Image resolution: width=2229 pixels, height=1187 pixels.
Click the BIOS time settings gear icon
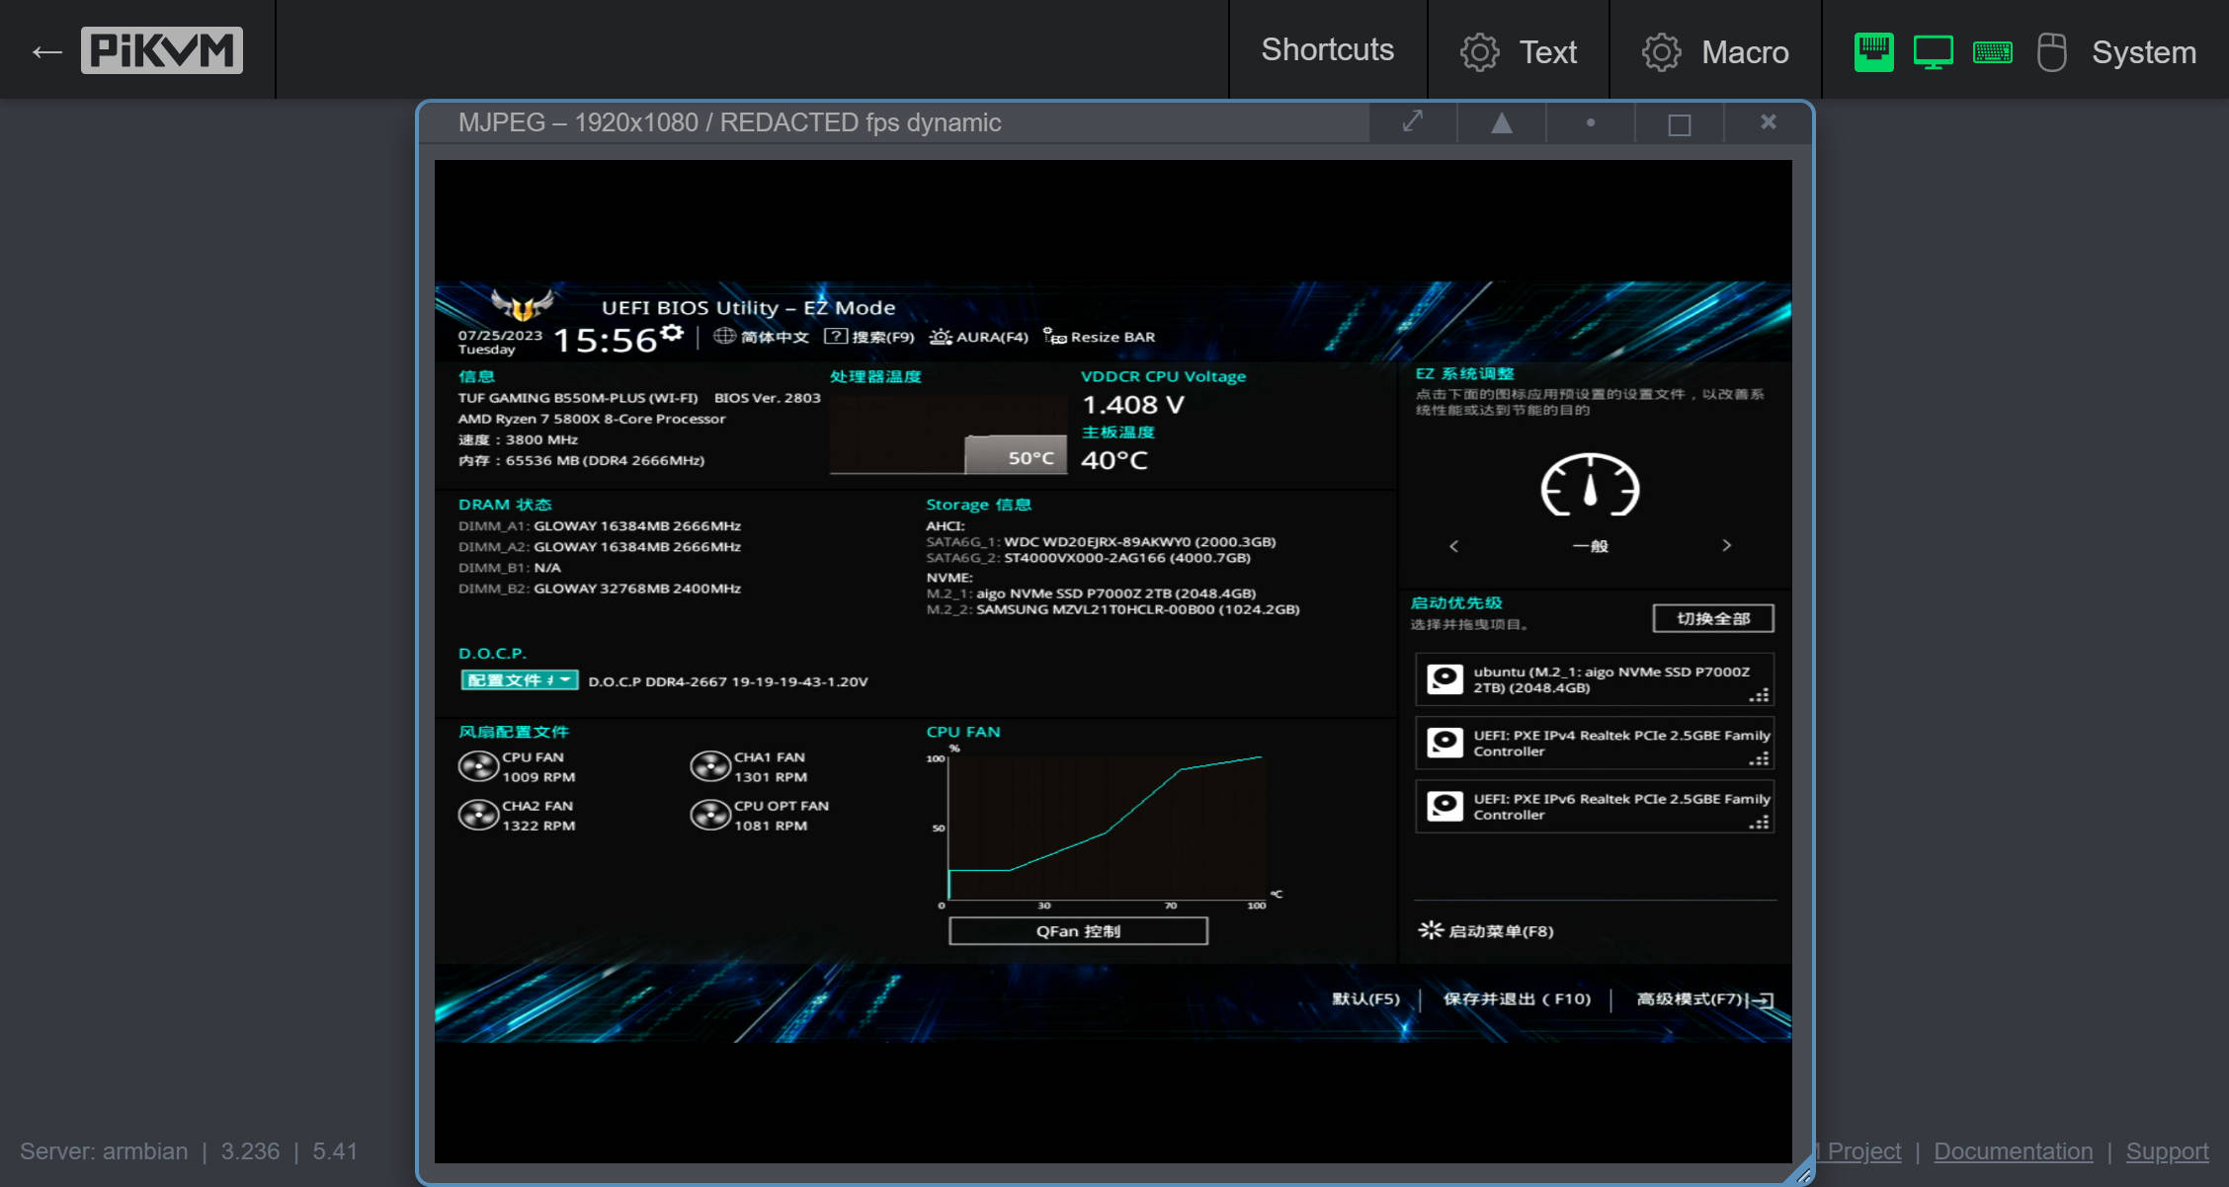(x=673, y=333)
